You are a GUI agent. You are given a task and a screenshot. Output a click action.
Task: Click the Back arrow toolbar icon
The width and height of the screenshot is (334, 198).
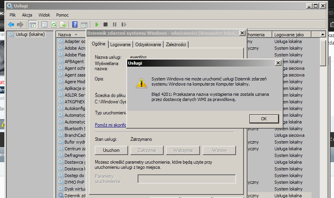[11, 24]
